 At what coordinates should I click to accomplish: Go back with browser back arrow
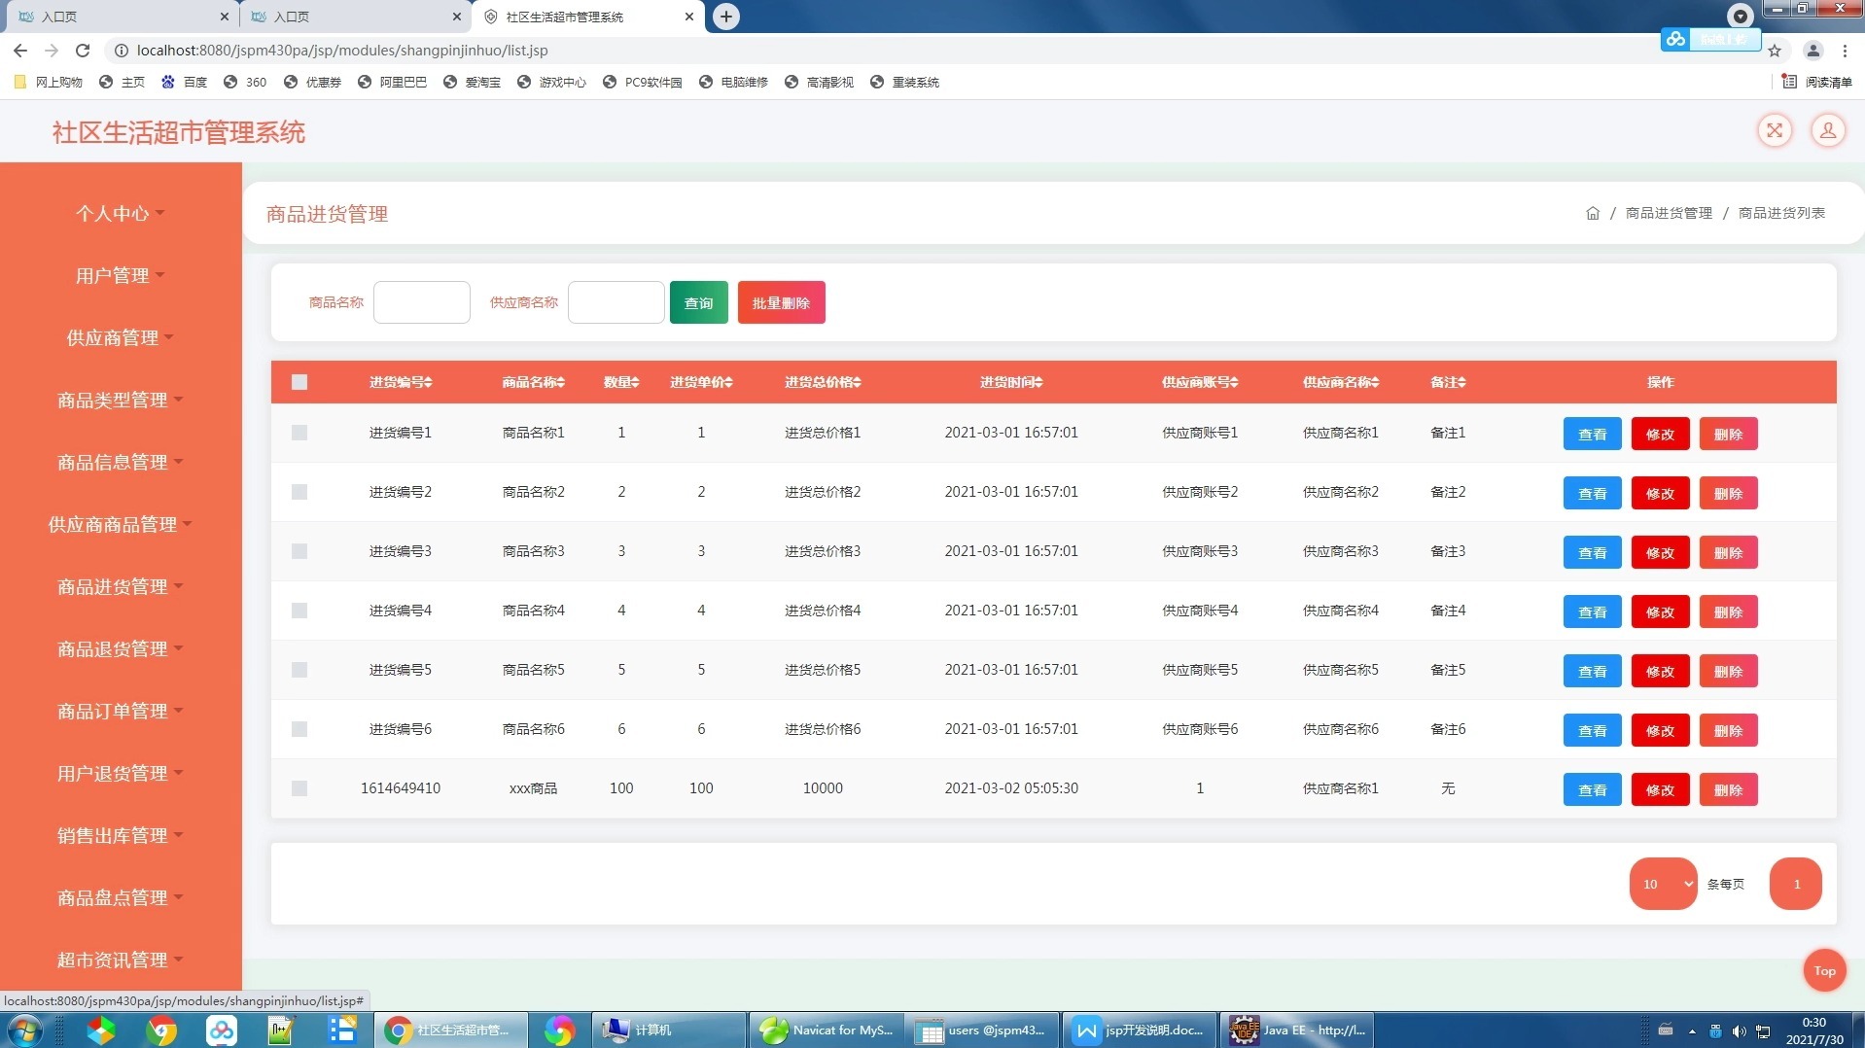point(20,51)
